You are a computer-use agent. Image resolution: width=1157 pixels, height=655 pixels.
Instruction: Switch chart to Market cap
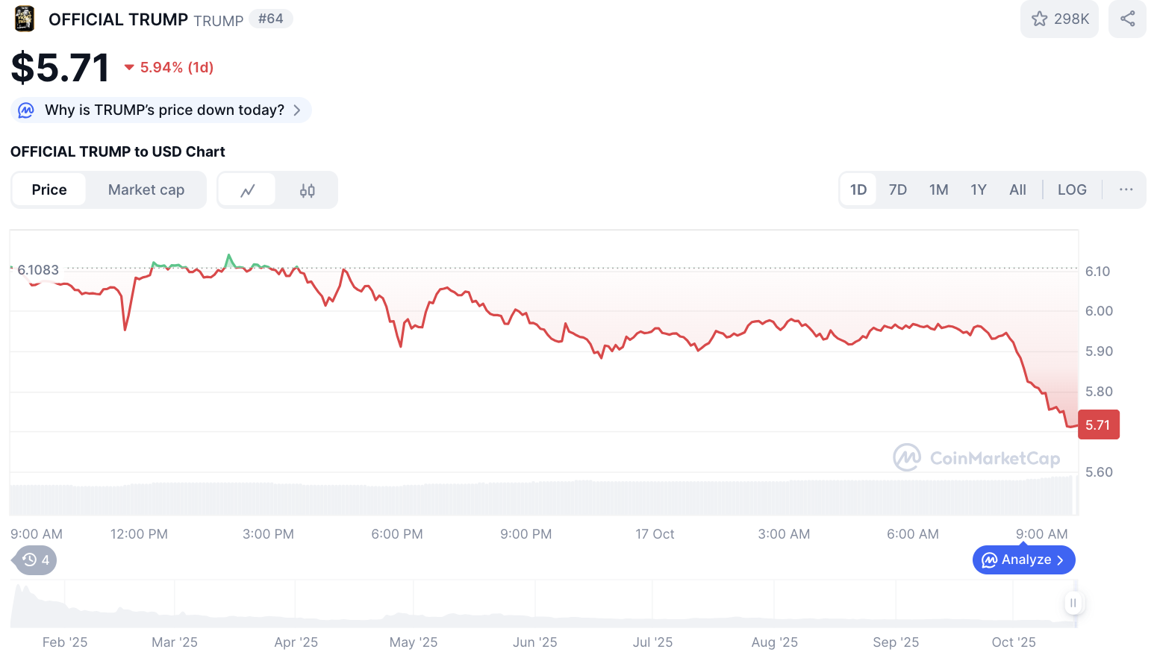tap(146, 189)
